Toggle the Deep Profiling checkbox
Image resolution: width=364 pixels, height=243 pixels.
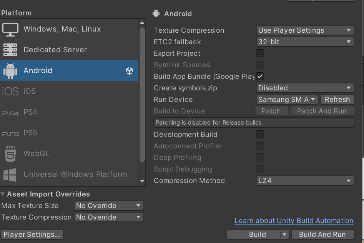tap(260, 158)
